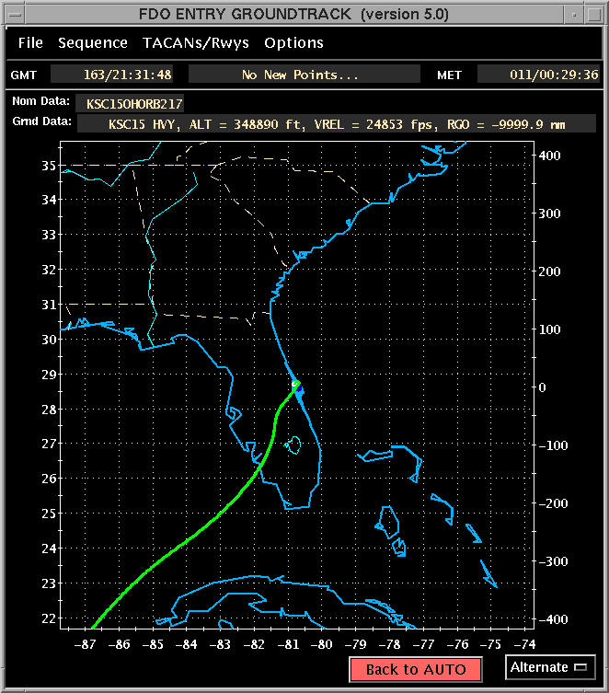Click latitude axis label 35
The image size is (609, 693).
pos(49,166)
